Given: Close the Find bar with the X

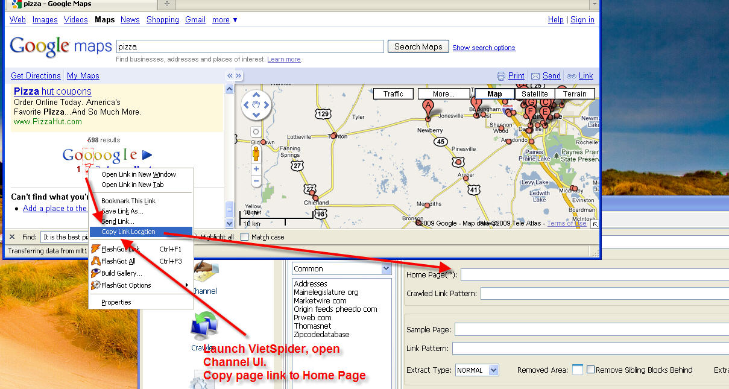Looking at the screenshot, I should click(12, 237).
